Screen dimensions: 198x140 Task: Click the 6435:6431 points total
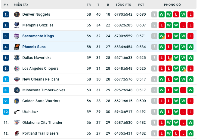coord(123,133)
